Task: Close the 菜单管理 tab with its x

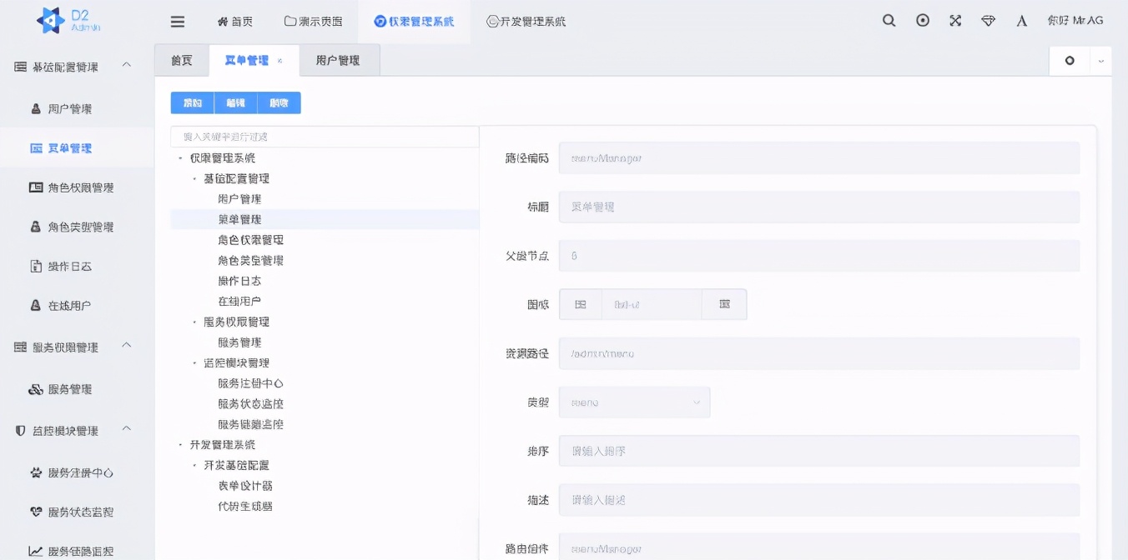Action: [x=279, y=61]
